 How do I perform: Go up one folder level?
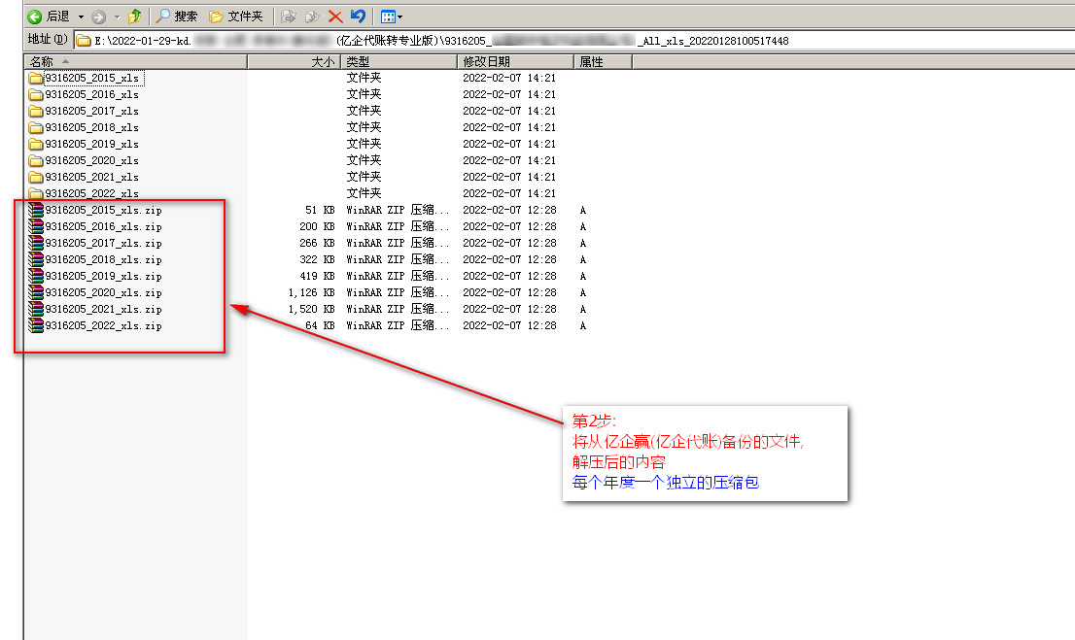pos(135,17)
